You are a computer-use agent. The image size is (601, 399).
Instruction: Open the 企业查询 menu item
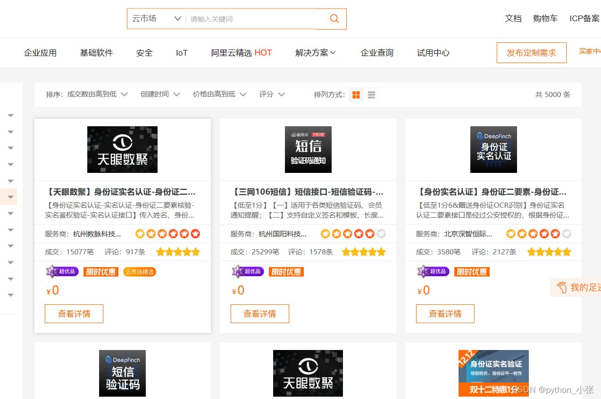click(x=377, y=53)
